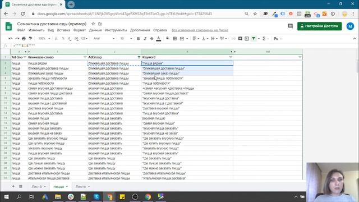This screenshot has width=359, height=202.
Task: Format as currency (р.)
Action: pyautogui.click(x=56, y=39)
